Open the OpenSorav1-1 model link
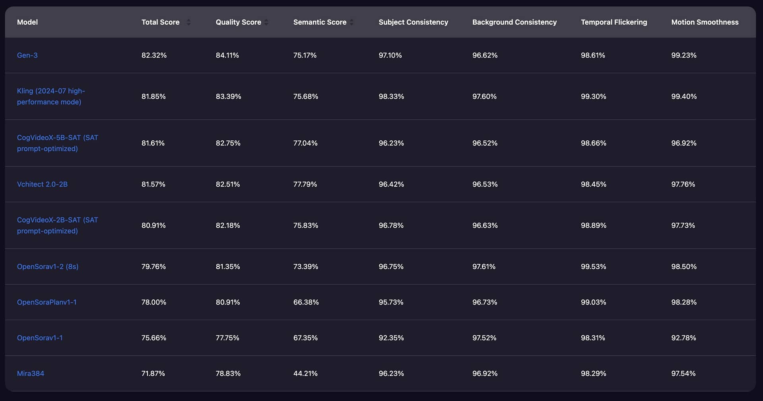This screenshot has width=763, height=401. tap(40, 338)
